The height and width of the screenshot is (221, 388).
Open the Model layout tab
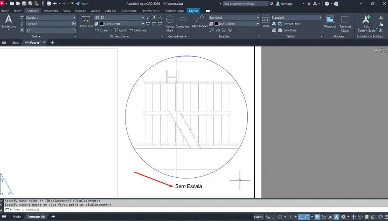click(x=17, y=217)
